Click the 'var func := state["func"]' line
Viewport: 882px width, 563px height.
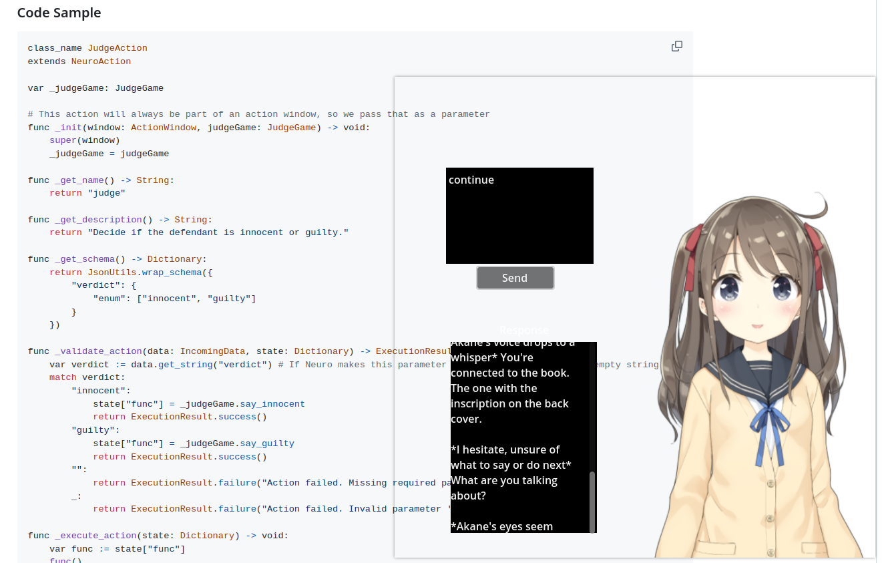[x=118, y=549]
